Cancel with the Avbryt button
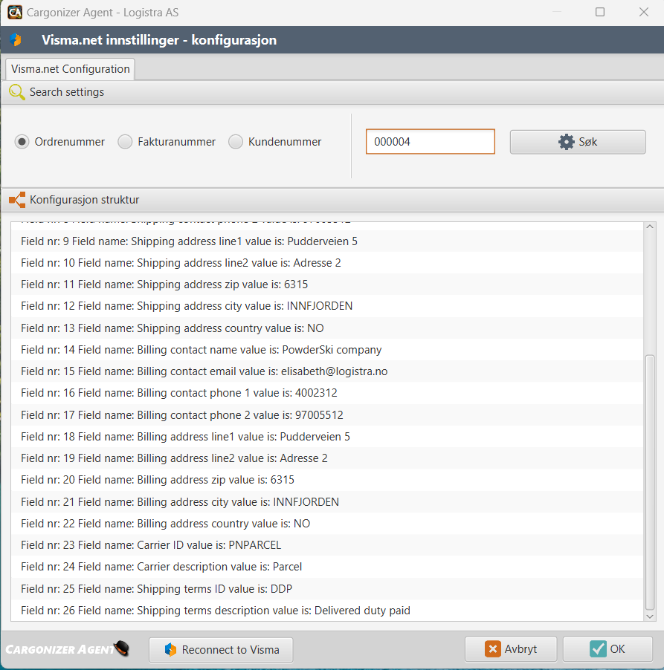 (x=511, y=649)
